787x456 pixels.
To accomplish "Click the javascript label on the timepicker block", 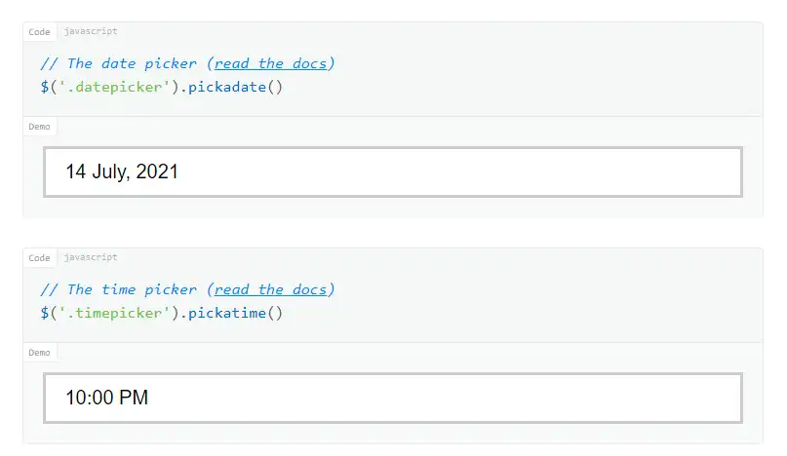I will (90, 257).
